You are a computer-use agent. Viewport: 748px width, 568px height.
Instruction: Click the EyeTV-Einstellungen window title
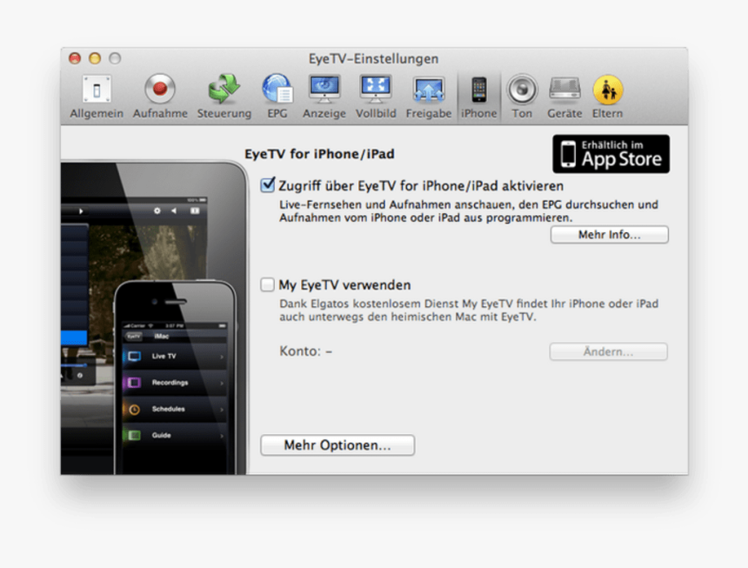click(373, 58)
